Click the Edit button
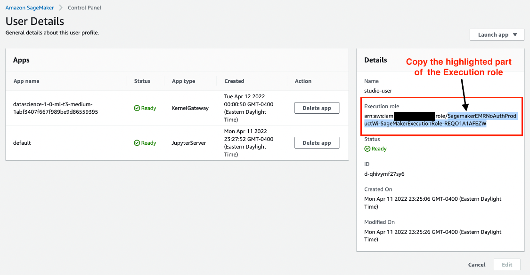 (x=507, y=265)
